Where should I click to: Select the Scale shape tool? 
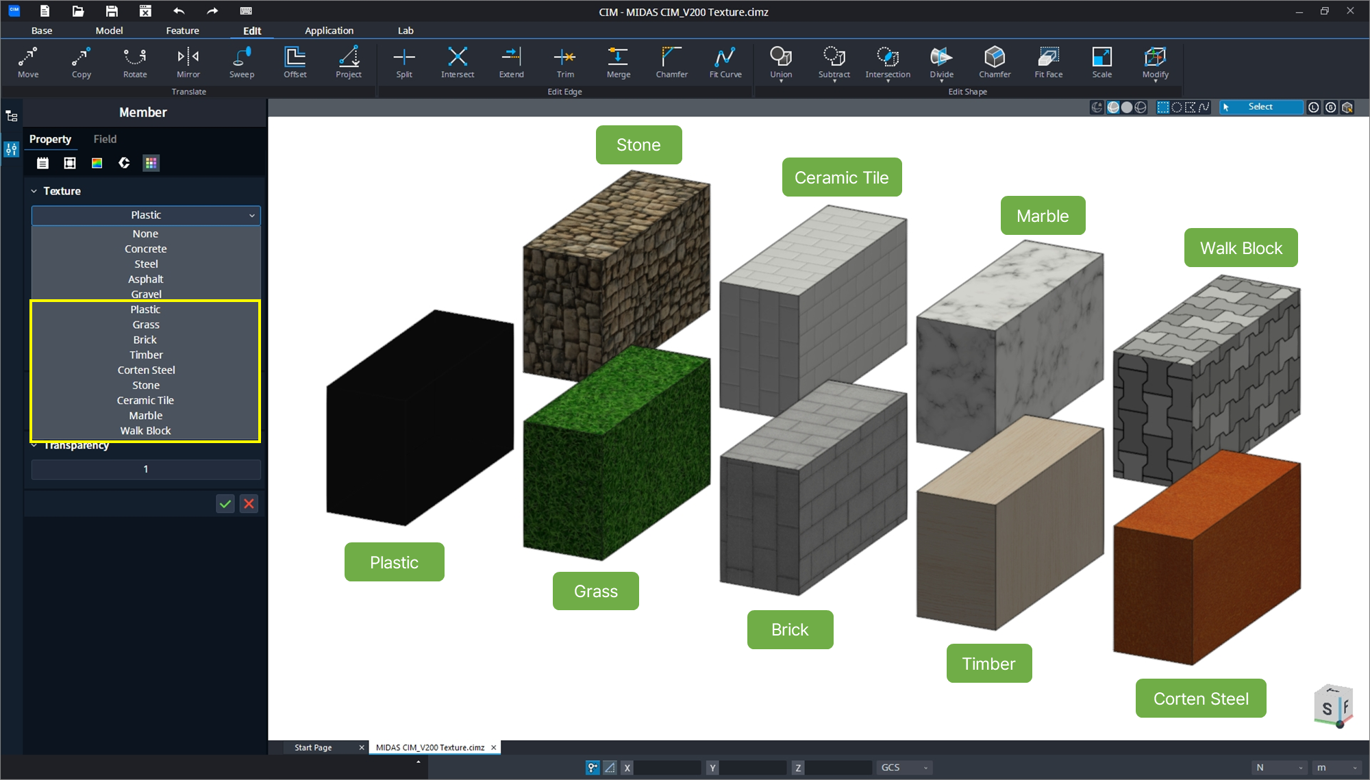tap(1101, 62)
